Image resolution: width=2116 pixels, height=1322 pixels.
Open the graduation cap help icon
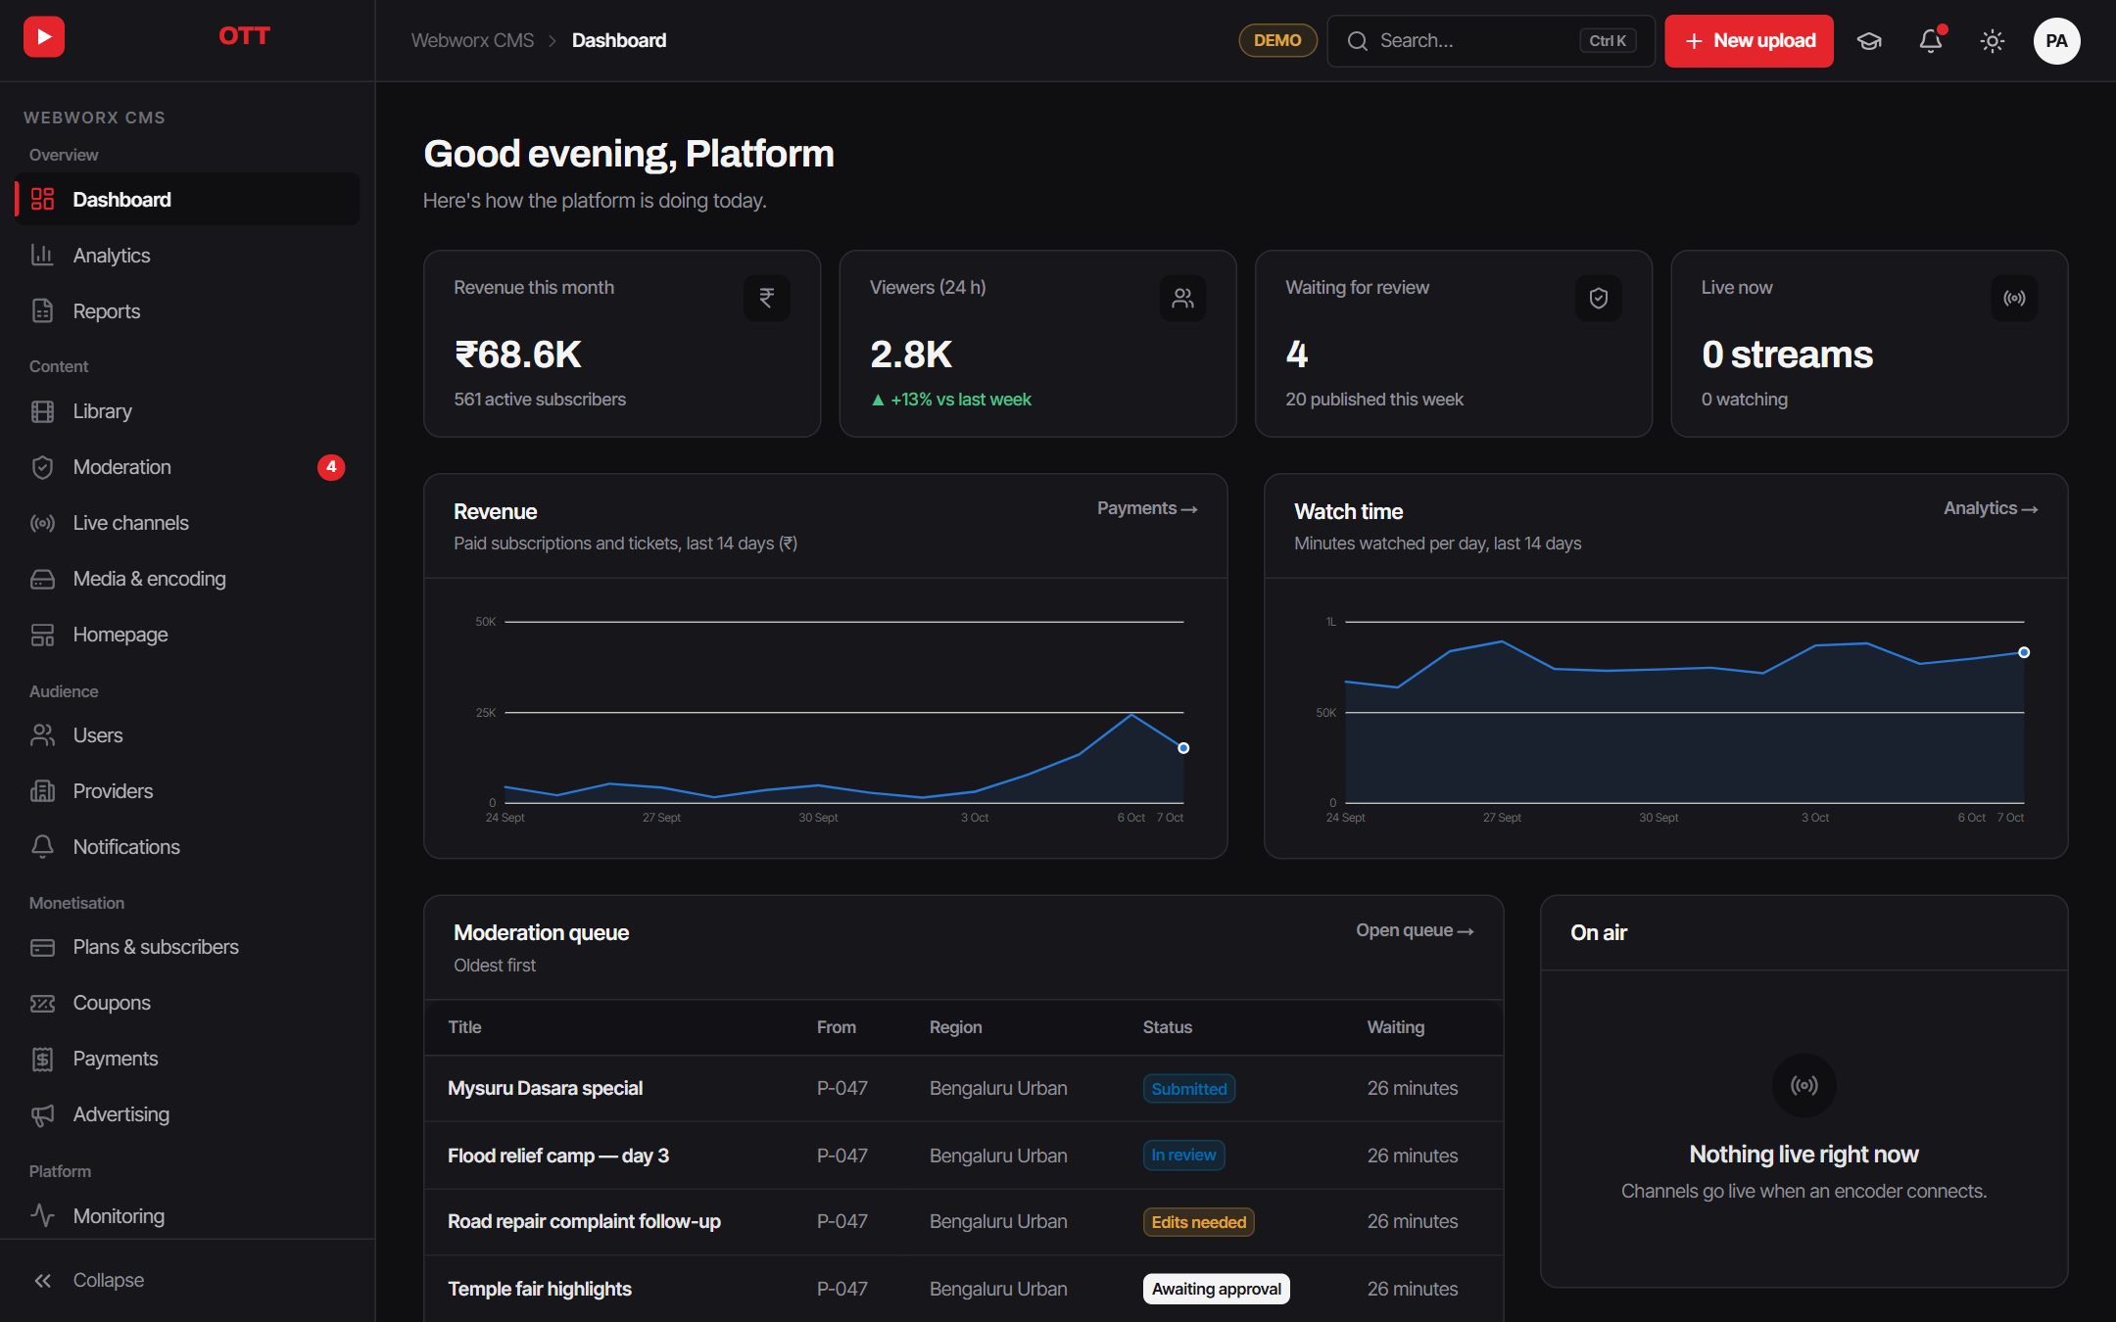pos(1869,41)
